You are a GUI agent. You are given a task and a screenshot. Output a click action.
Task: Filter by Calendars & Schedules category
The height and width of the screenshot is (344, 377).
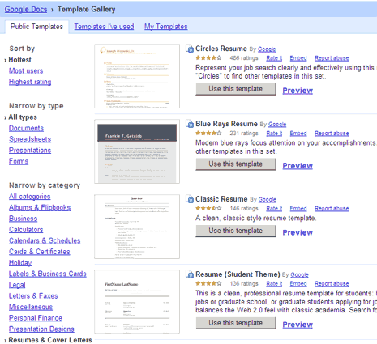[45, 240]
